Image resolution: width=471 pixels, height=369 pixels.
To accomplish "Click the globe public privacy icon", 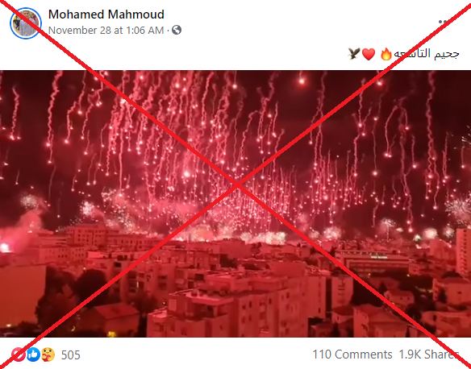I will (177, 30).
